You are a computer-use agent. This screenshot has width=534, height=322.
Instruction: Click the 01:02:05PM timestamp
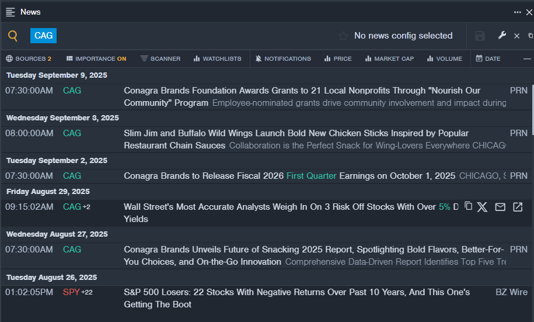[x=29, y=292]
